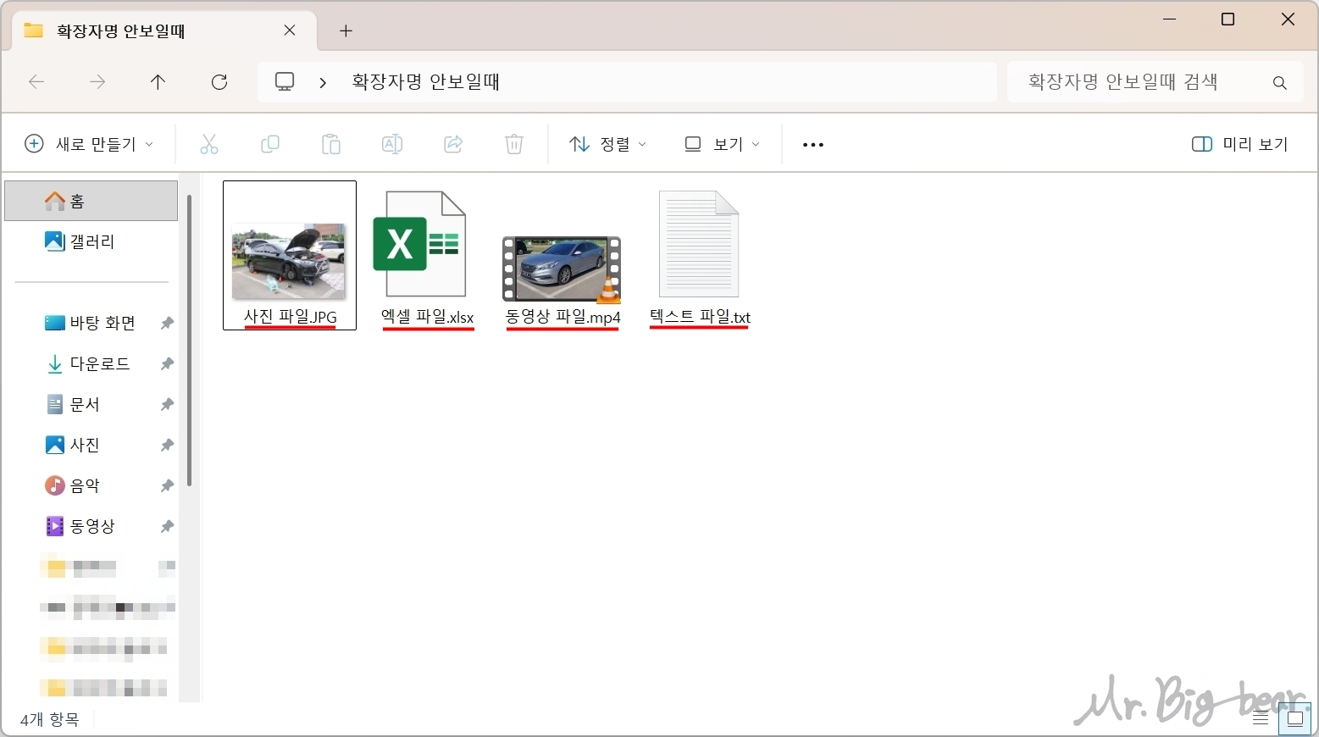Minimize the File Explorer window

coord(1170,19)
